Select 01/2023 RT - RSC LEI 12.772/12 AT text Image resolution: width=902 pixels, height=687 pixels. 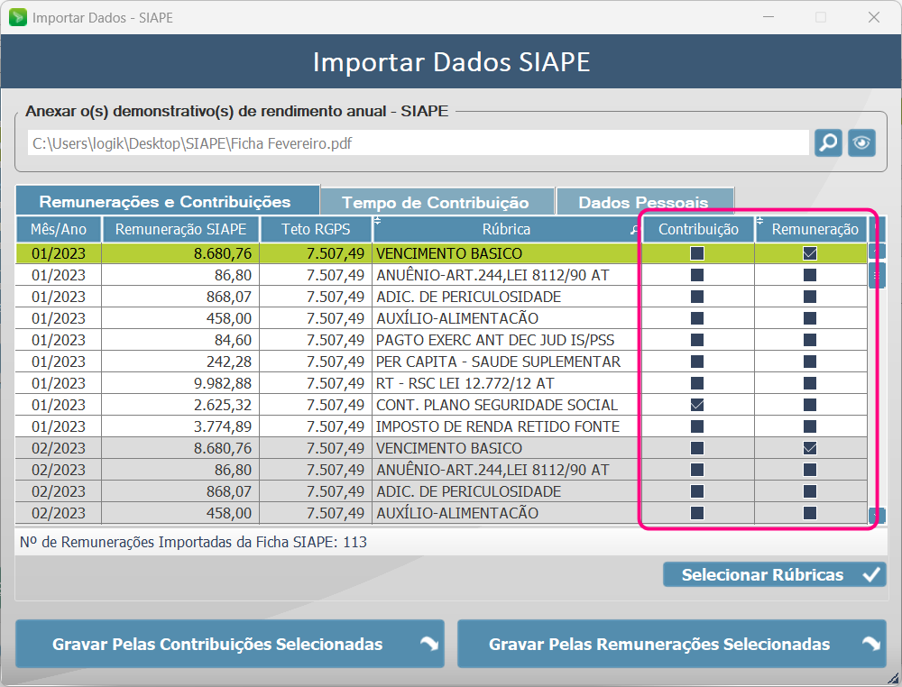point(465,383)
